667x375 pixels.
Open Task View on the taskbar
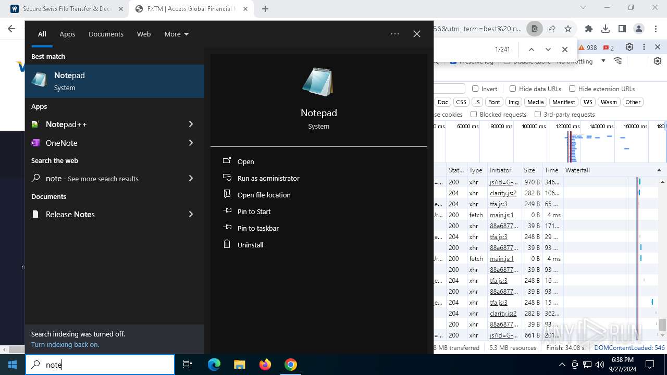click(188, 365)
